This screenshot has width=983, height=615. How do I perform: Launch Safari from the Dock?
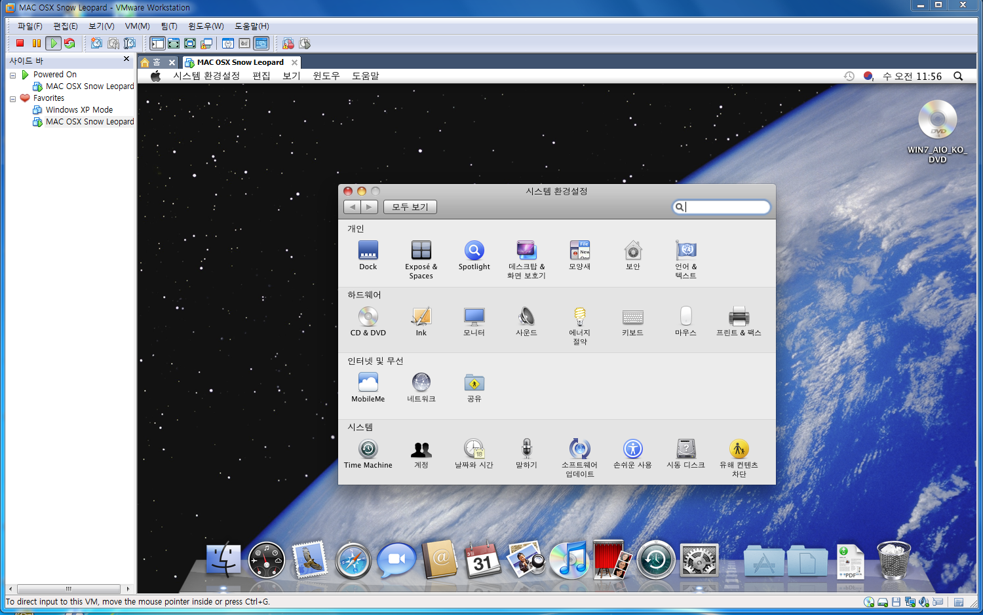pyautogui.click(x=353, y=561)
